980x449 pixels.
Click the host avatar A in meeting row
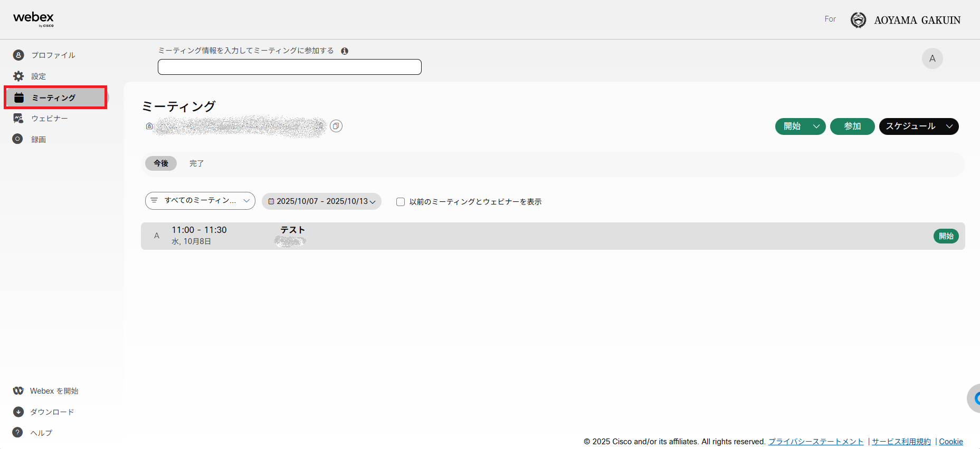click(157, 236)
